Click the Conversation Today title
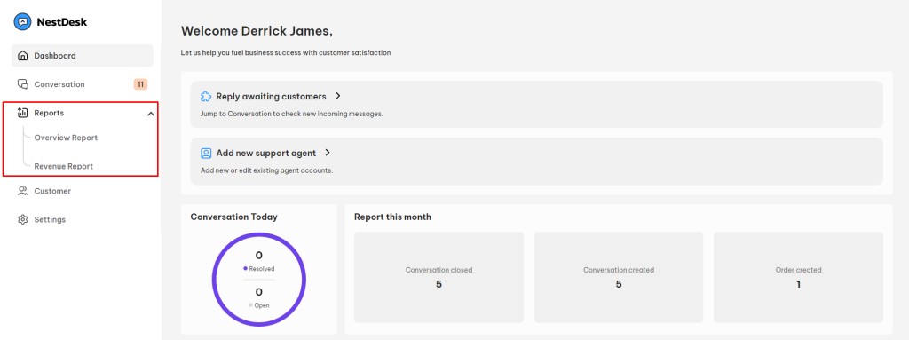 coord(234,217)
